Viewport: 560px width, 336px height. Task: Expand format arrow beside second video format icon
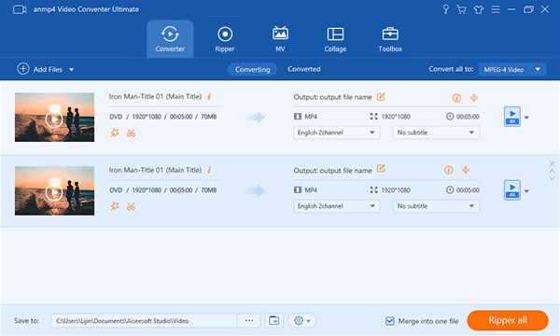click(526, 190)
